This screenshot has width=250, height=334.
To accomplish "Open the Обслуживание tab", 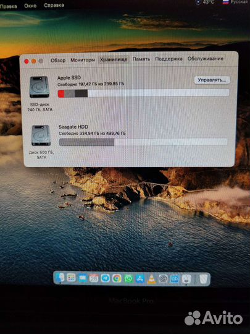I will coord(206,59).
